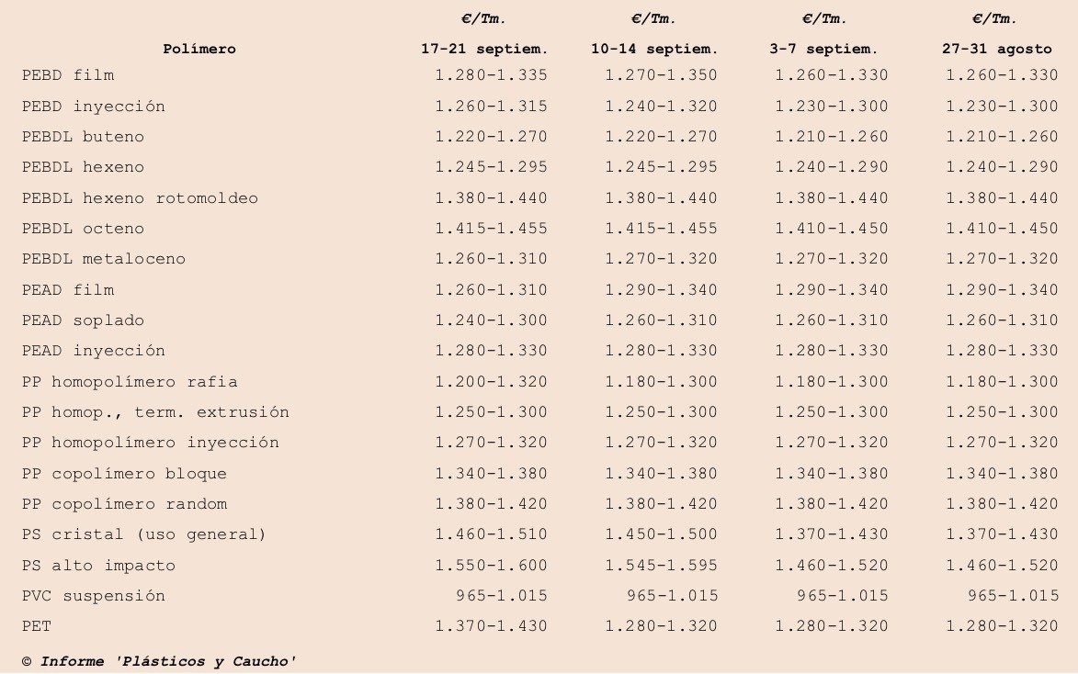The width and height of the screenshot is (1078, 674).
Task: Click PP copolímero bloque row label
Action: click(124, 474)
